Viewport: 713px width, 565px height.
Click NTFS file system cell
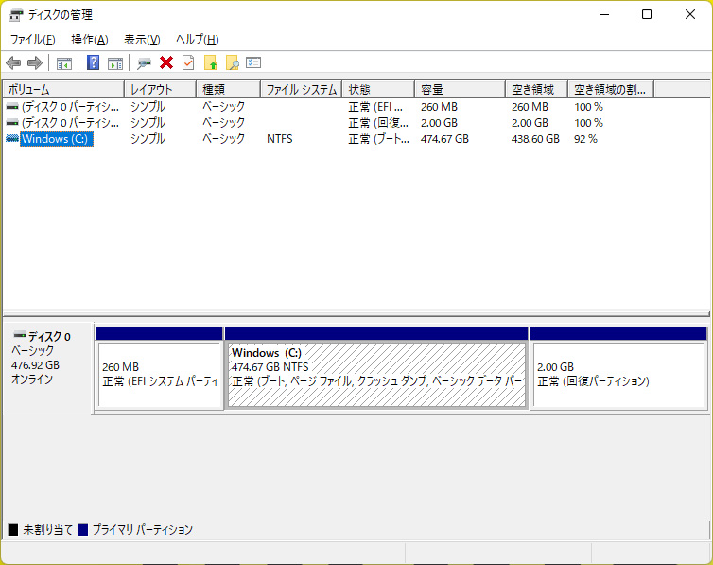(x=279, y=139)
